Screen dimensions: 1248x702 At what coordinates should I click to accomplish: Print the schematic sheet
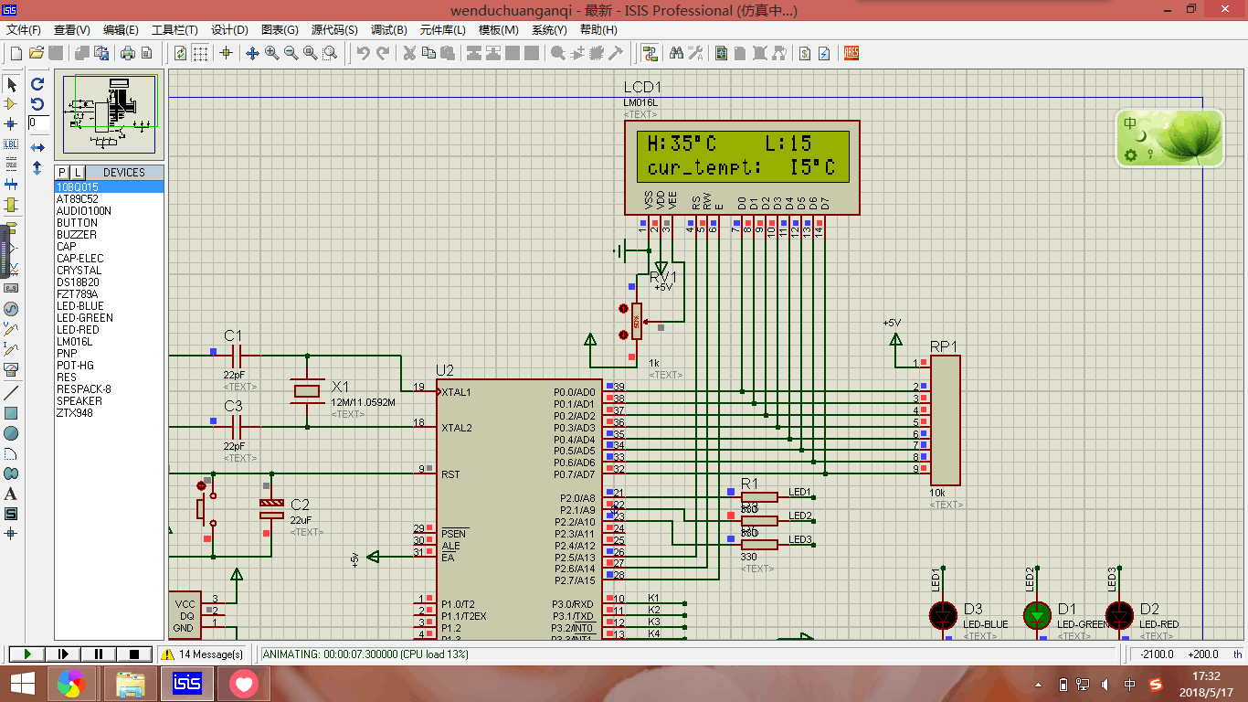point(128,53)
